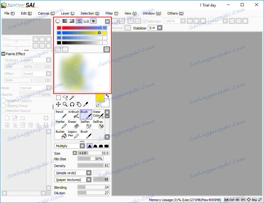Adjust the brush Density slider
The width and height of the screenshot is (264, 203).
(94, 165)
